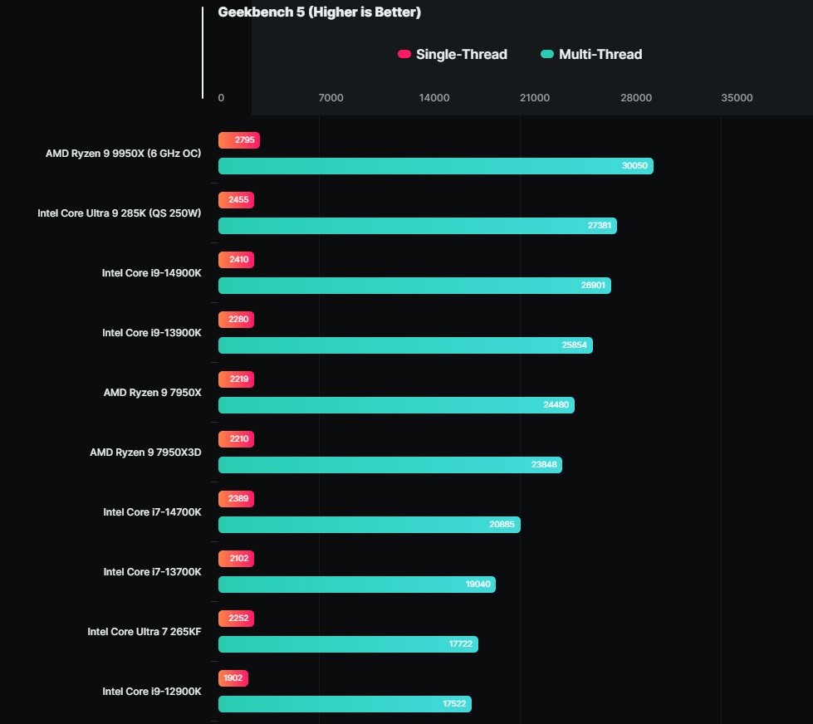Select the 2795 single-thread bar
The height and width of the screenshot is (724, 813).
coord(239,140)
